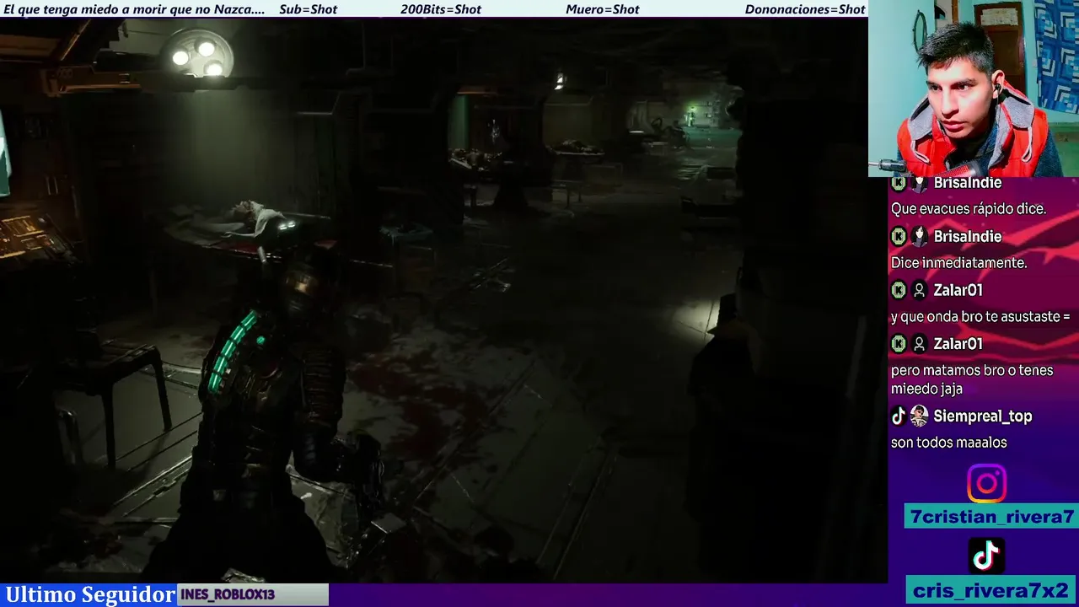Select chat message 'son todos maaalos'
The height and width of the screenshot is (607, 1079).
click(x=949, y=443)
